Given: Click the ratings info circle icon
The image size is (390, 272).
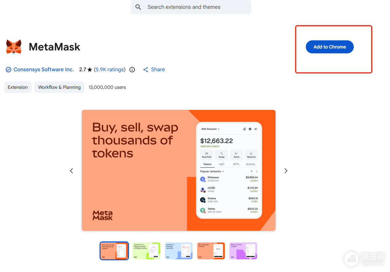Looking at the screenshot, I should click(132, 70).
